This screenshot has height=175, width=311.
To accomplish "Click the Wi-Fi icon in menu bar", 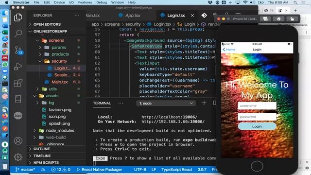I will point(245,2).
